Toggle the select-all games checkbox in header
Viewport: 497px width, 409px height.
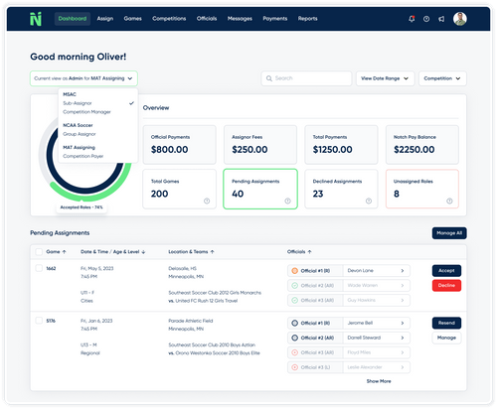coord(39,252)
